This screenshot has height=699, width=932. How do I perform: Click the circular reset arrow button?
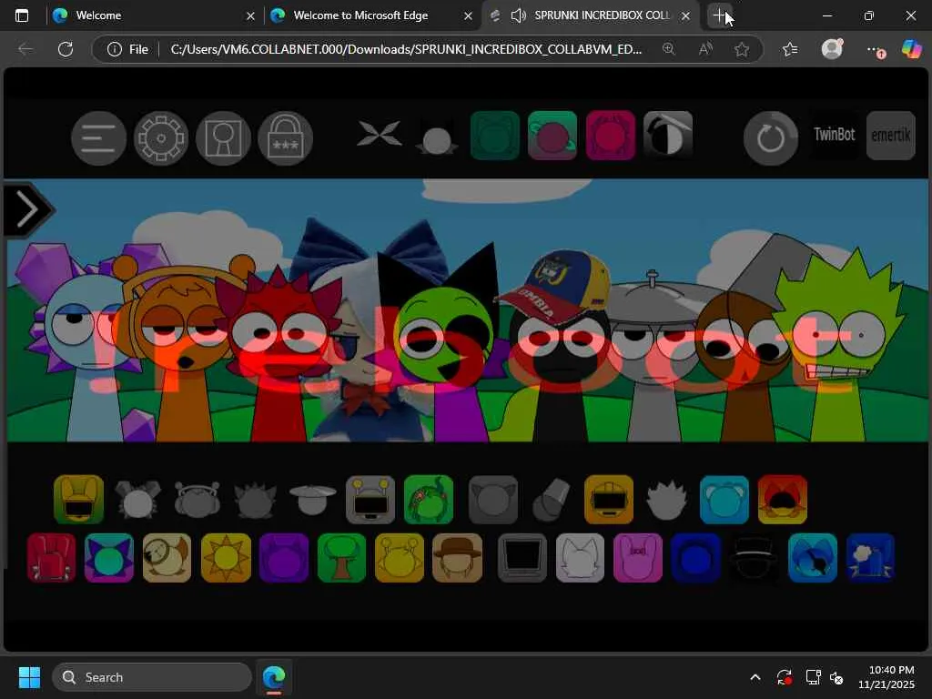coord(771,138)
